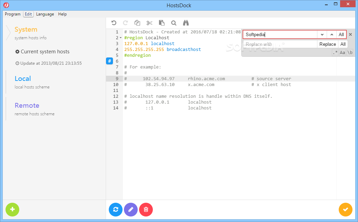Screen dimensions: 358x222
Task: Click the Paste clipboard icon
Action: (x=162, y=23)
